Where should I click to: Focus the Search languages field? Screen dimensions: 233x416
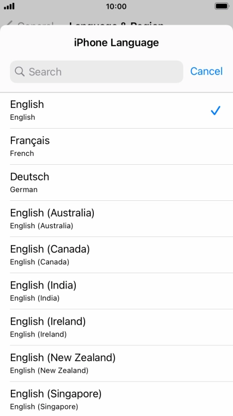tap(97, 72)
